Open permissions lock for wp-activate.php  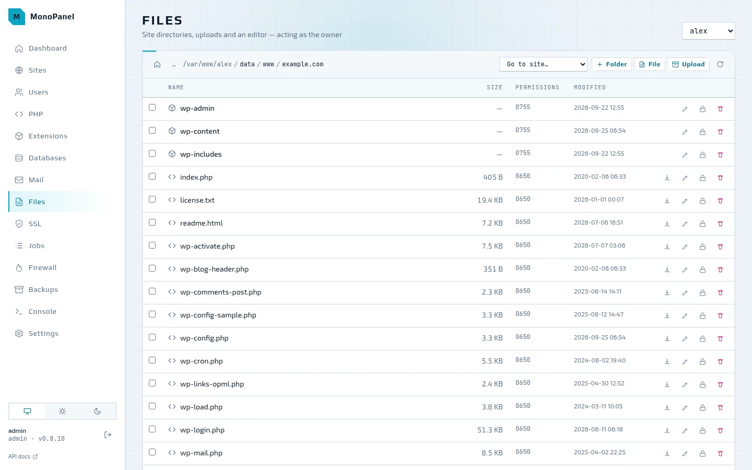click(x=702, y=247)
